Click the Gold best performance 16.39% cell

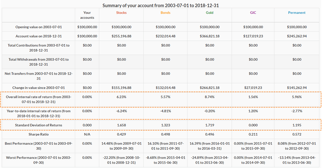coord(210,146)
